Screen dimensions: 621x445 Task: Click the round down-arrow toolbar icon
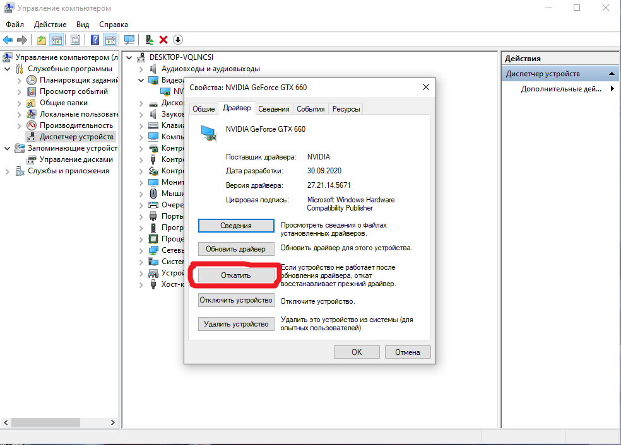coord(178,40)
